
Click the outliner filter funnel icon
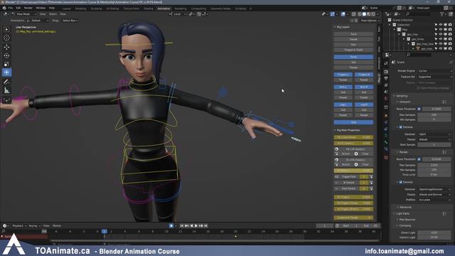click(442, 14)
